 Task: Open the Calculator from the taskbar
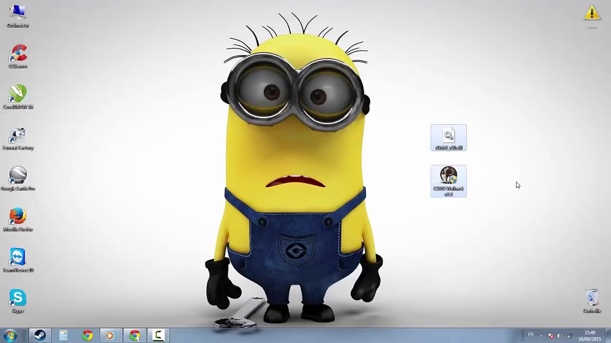click(63, 336)
